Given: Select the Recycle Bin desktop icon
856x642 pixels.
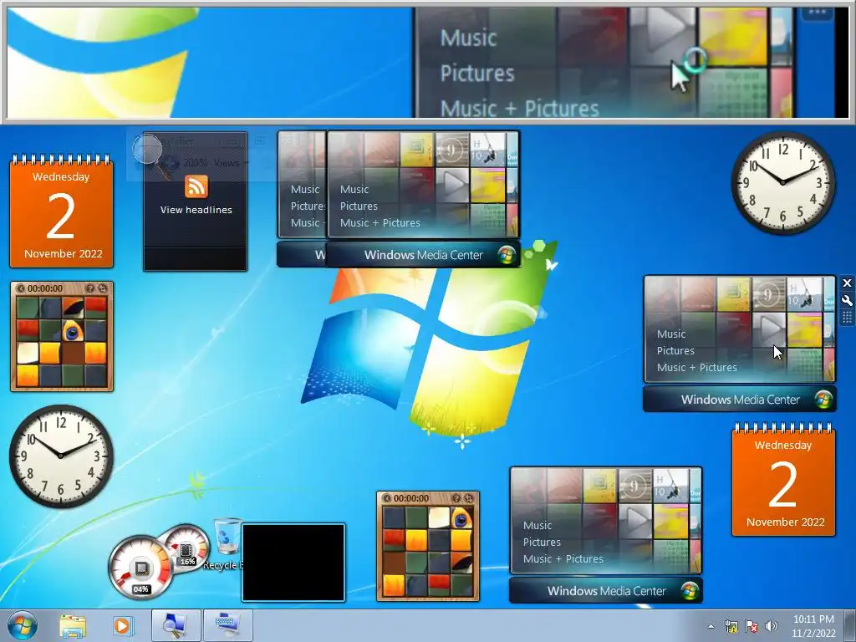Looking at the screenshot, I should click(227, 543).
